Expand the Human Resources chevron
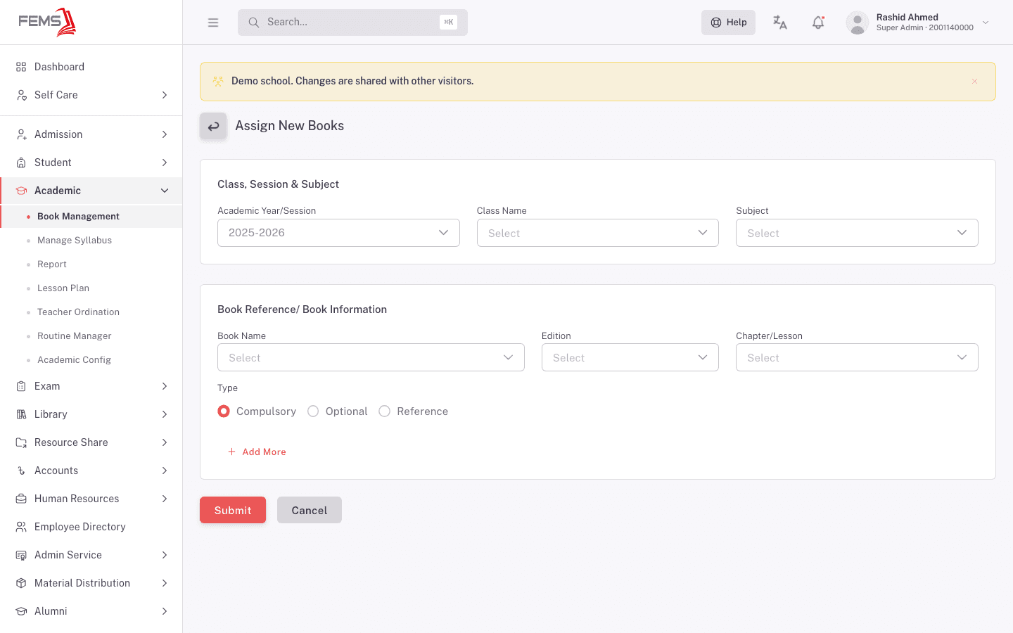Viewport: 1013px width, 633px height. click(x=165, y=499)
